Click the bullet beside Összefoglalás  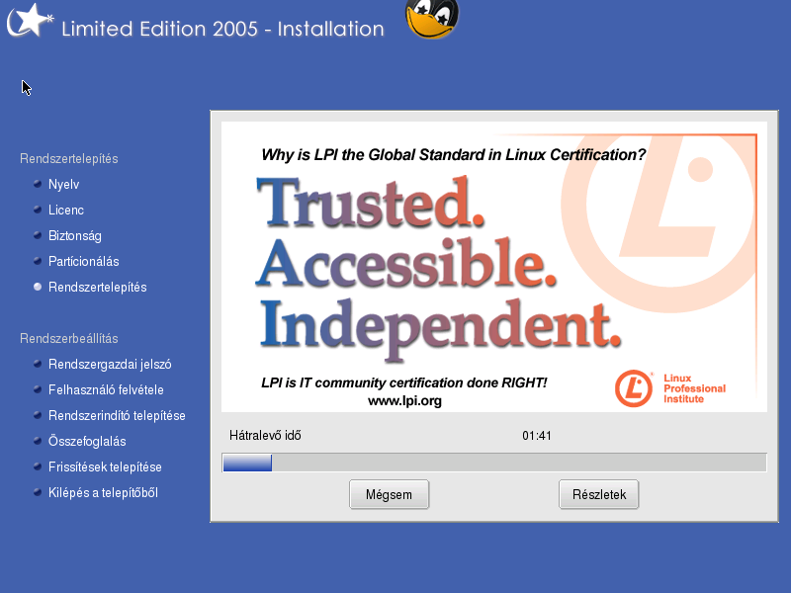[38, 441]
